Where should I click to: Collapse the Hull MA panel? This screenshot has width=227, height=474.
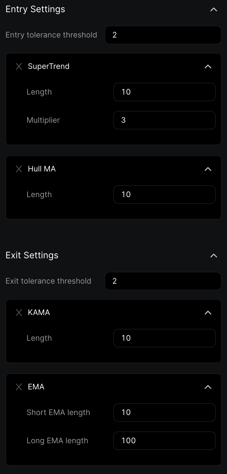(208, 169)
